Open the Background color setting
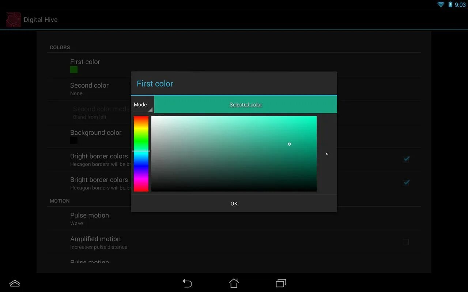Image resolution: width=468 pixels, height=292 pixels. tap(234, 136)
